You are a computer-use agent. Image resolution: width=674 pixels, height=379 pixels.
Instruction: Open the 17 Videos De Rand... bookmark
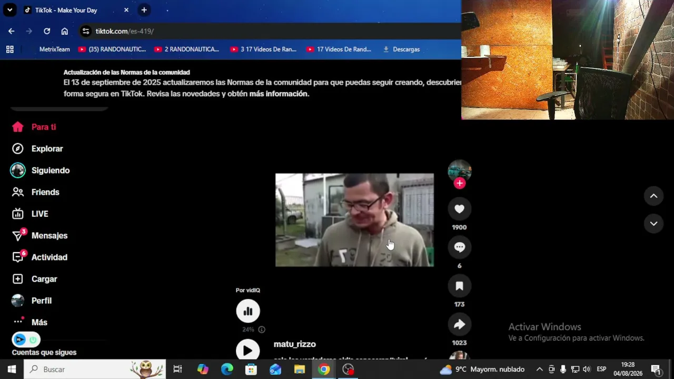(339, 49)
